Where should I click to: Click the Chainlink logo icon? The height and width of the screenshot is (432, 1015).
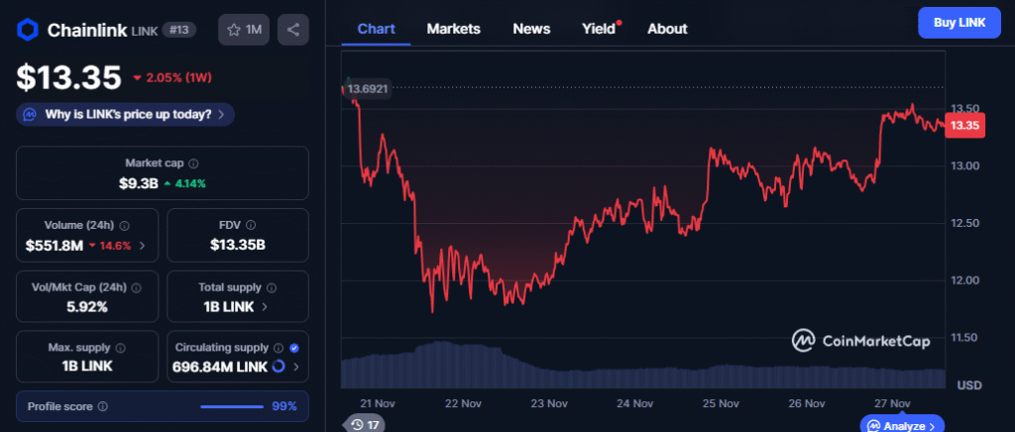coord(30,30)
